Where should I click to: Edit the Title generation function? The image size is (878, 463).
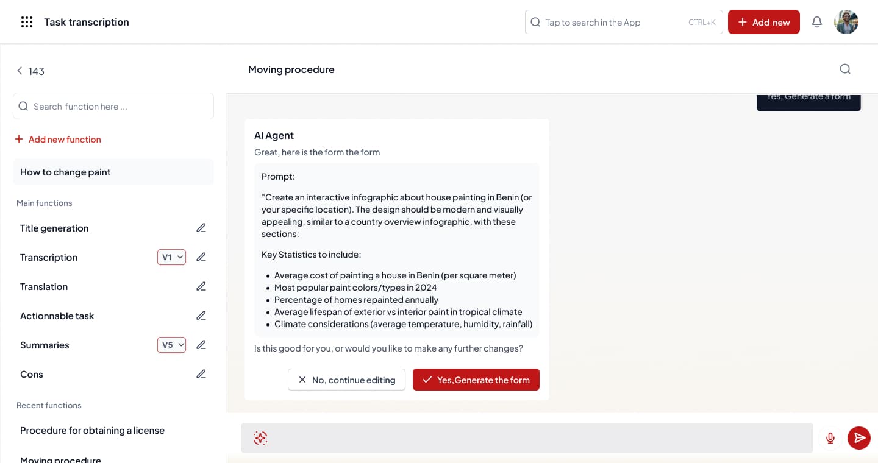pos(201,228)
